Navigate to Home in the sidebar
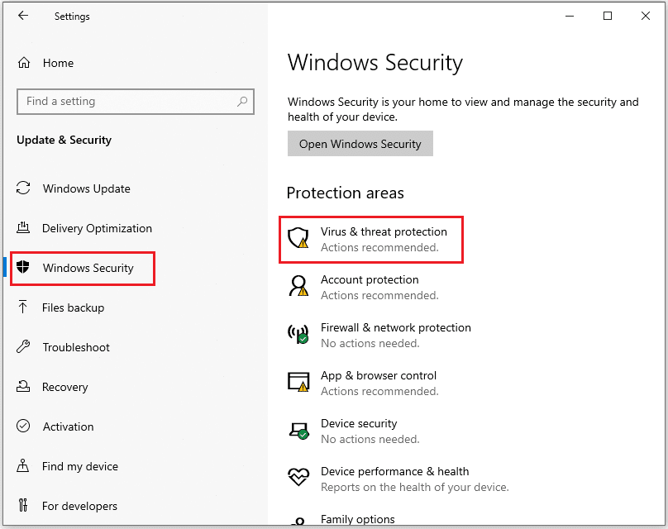This screenshot has width=668, height=529. 45,63
